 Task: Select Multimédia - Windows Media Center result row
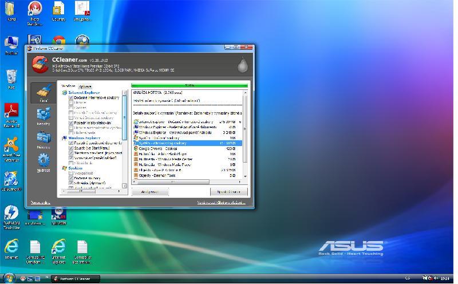[x=187, y=159]
